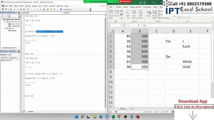Toggle Folders icon in Project pane
Image resolution: width=214 pixels, height=120 pixels.
[9, 16]
